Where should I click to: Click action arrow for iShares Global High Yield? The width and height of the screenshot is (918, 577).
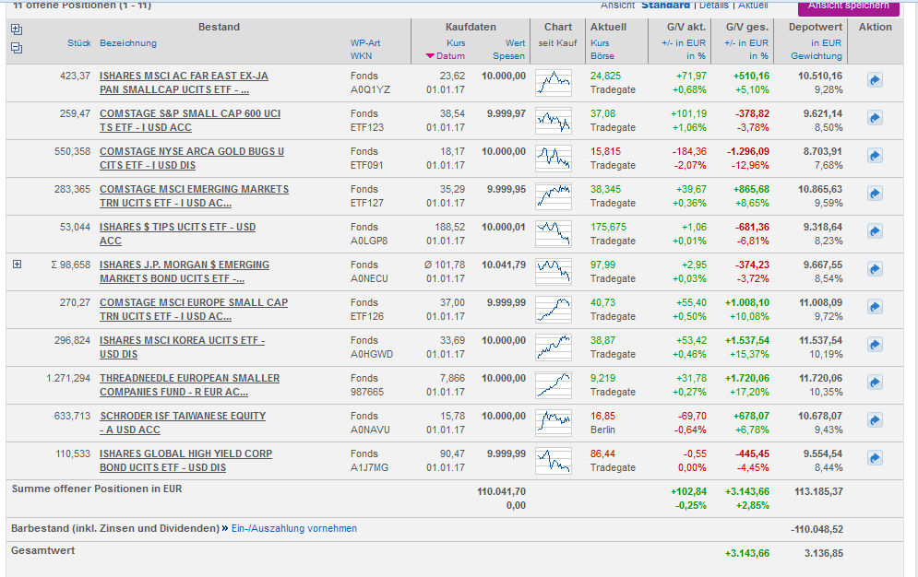pyautogui.click(x=875, y=459)
